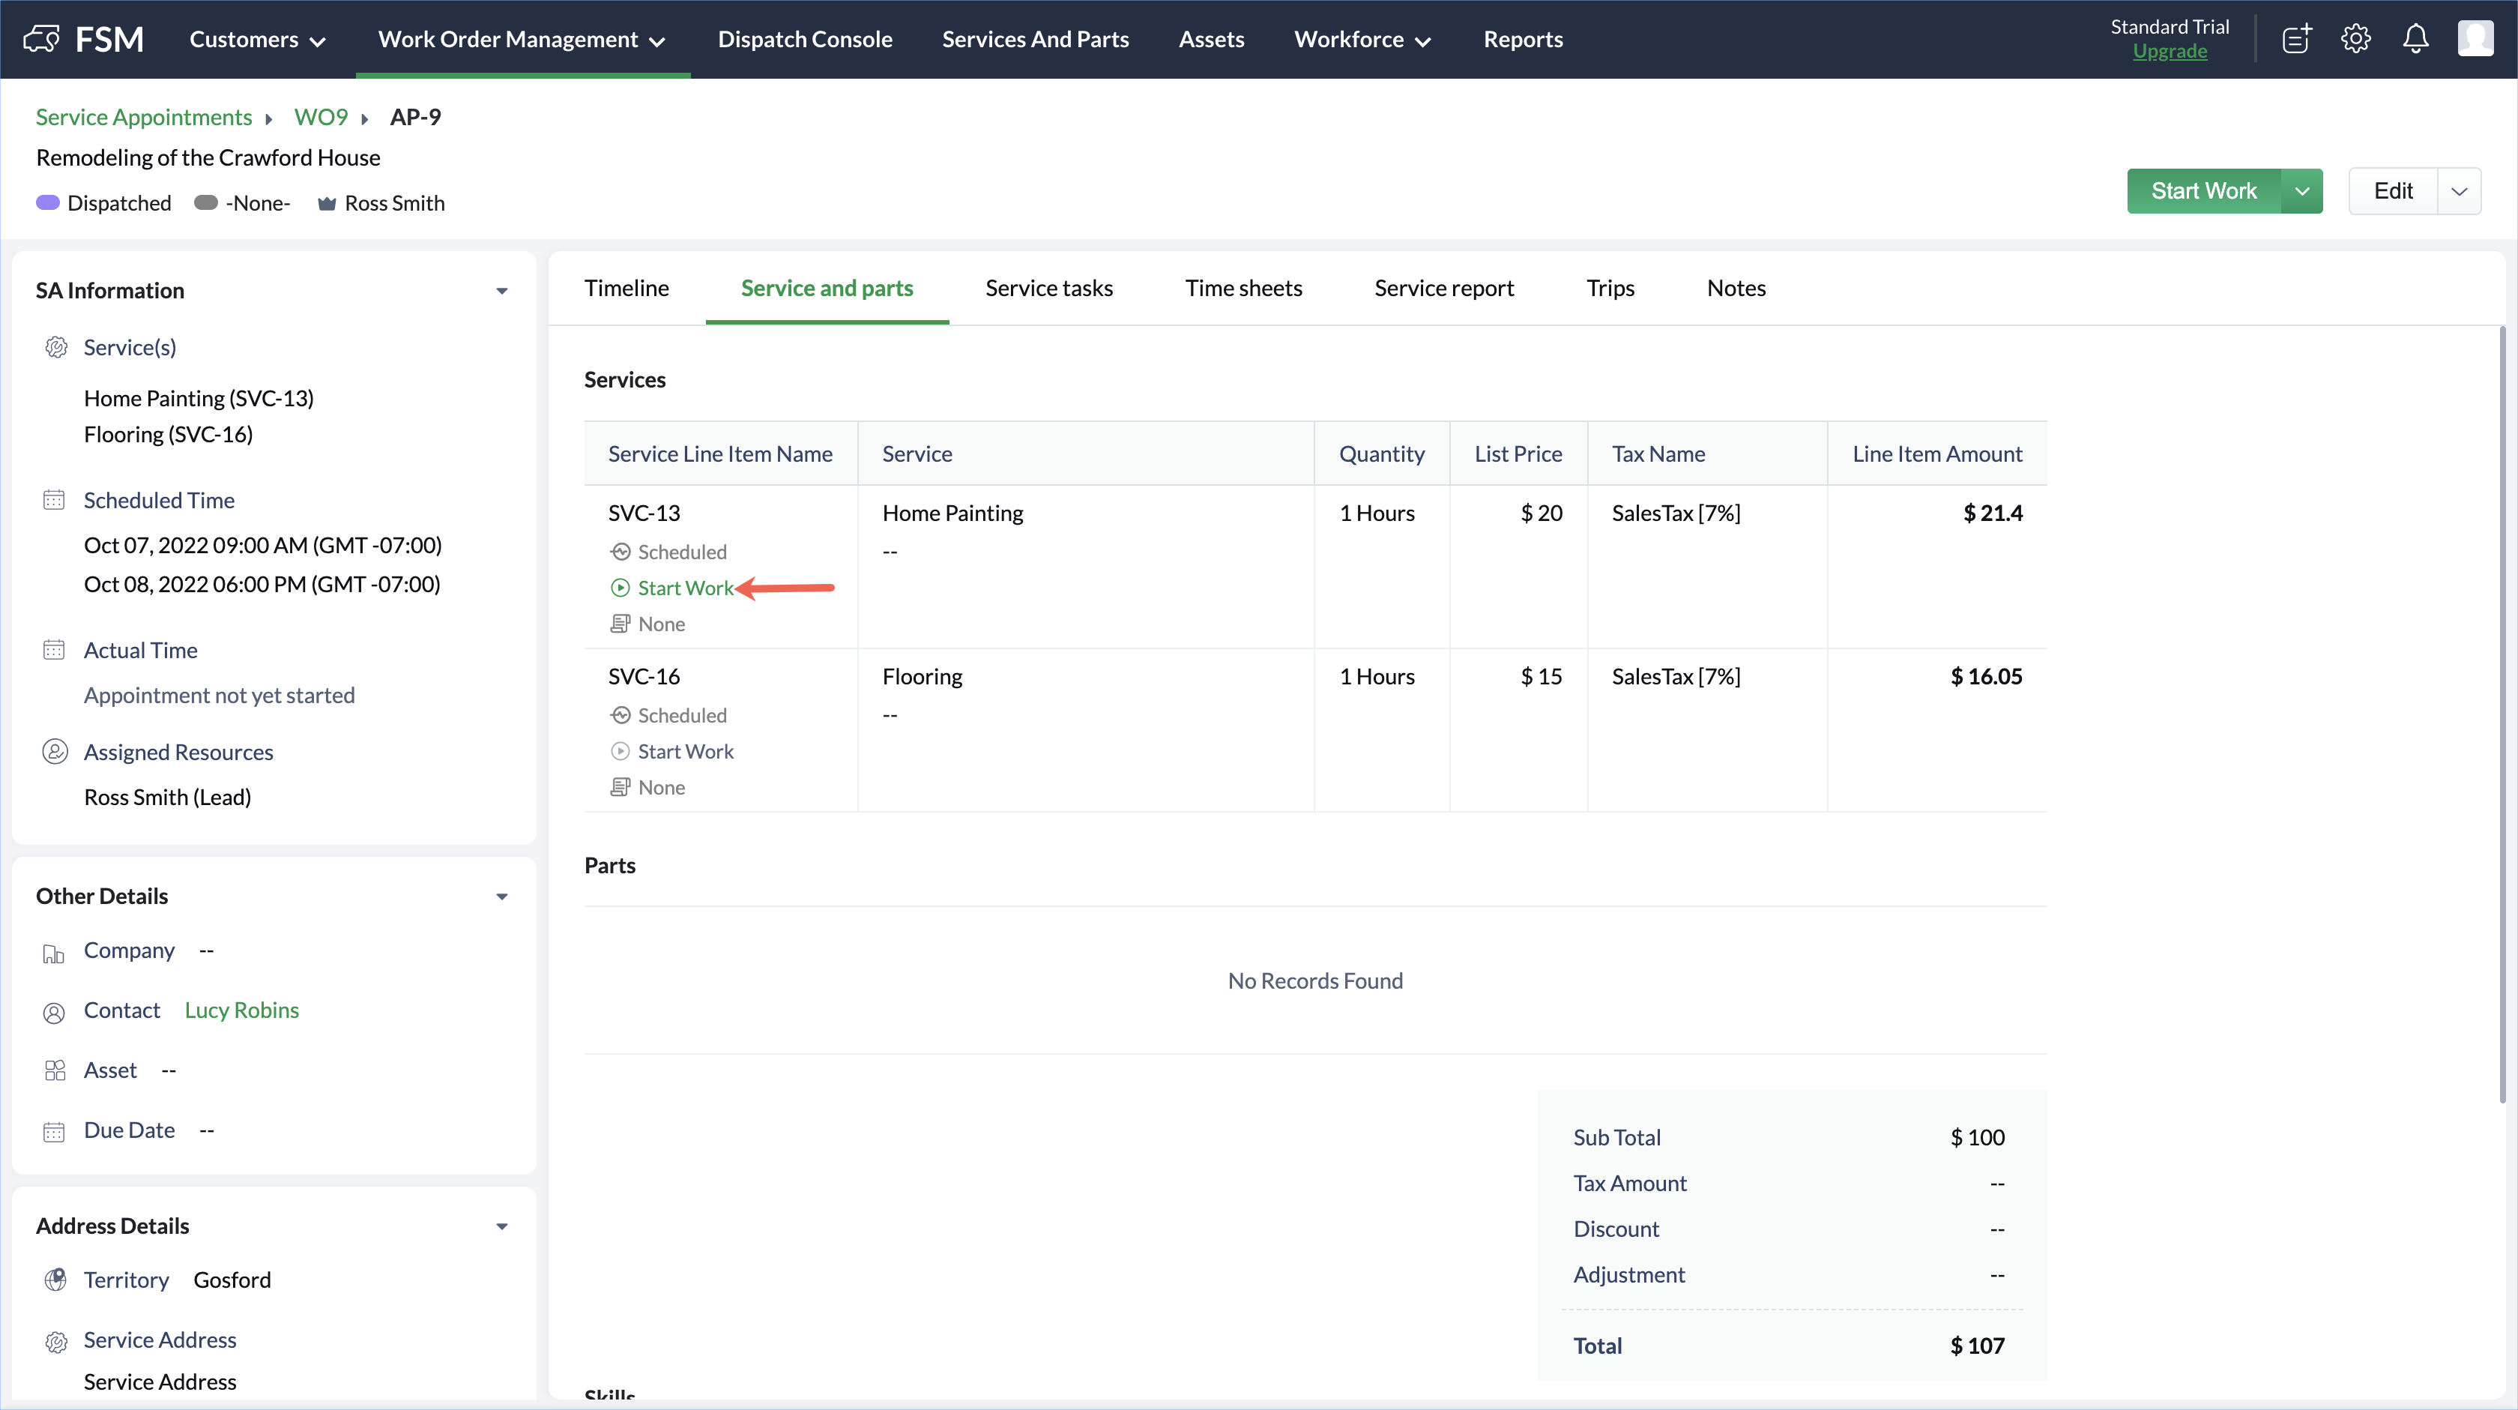Screen dimensions: 2518x1410
Task: Click the FSM logo icon
Action: [x=41, y=39]
